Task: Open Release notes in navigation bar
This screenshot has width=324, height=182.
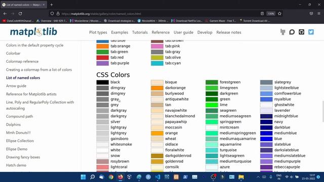Action: coord(229,32)
